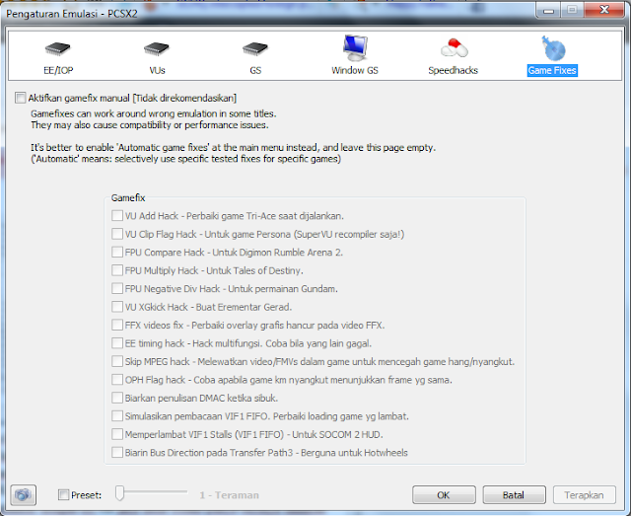This screenshot has width=631, height=516.
Task: Enable Aktifkan gamefix manual checkbox
Action: 20,98
